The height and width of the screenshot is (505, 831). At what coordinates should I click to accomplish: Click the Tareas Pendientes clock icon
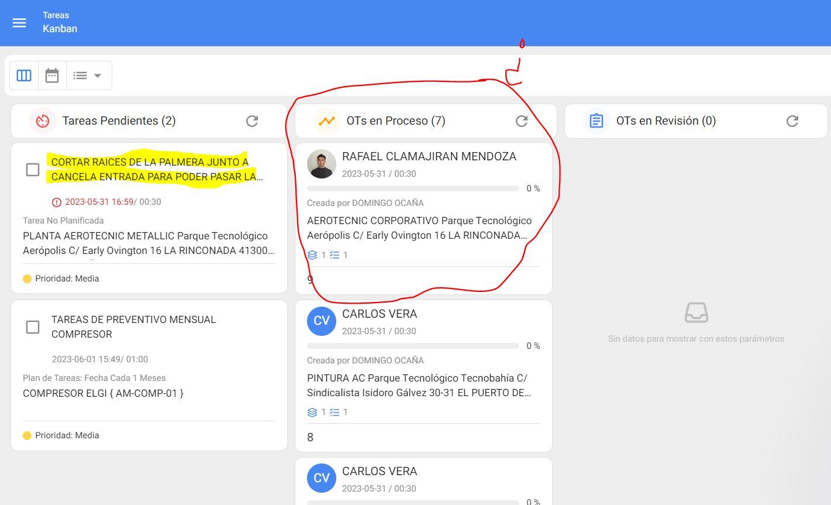[x=43, y=121]
